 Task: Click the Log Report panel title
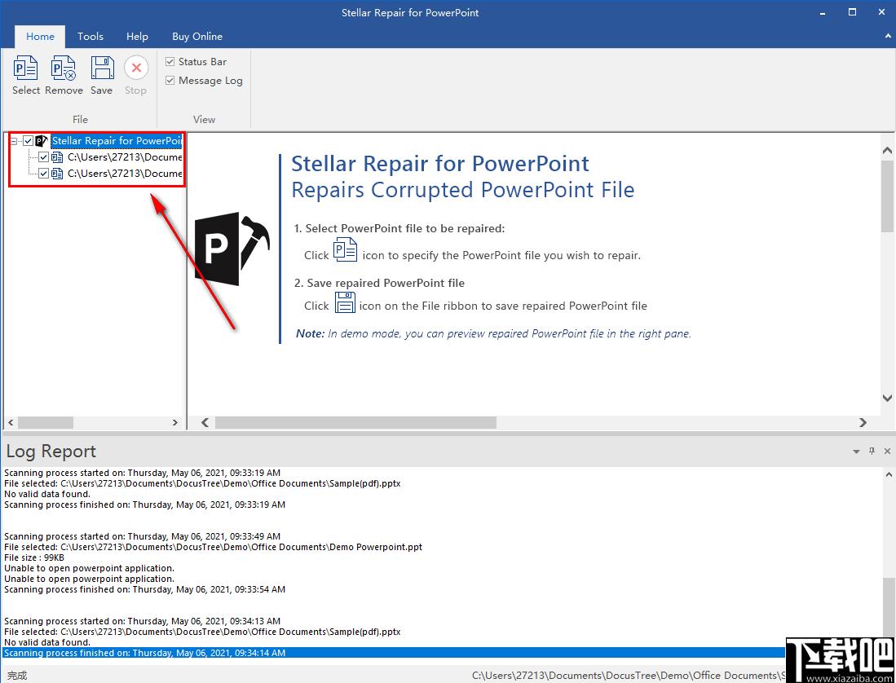point(51,452)
